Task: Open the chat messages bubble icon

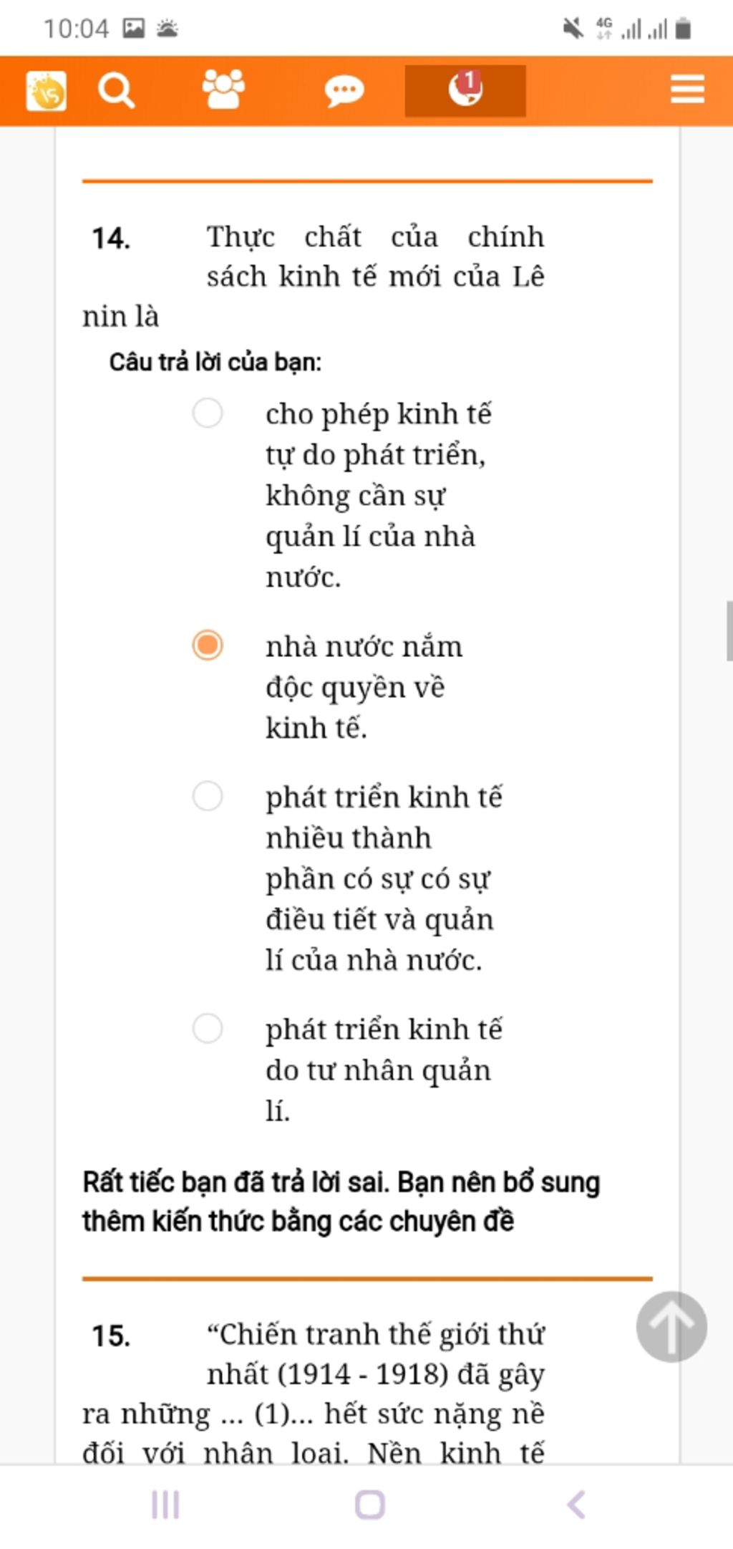Action: click(x=344, y=92)
